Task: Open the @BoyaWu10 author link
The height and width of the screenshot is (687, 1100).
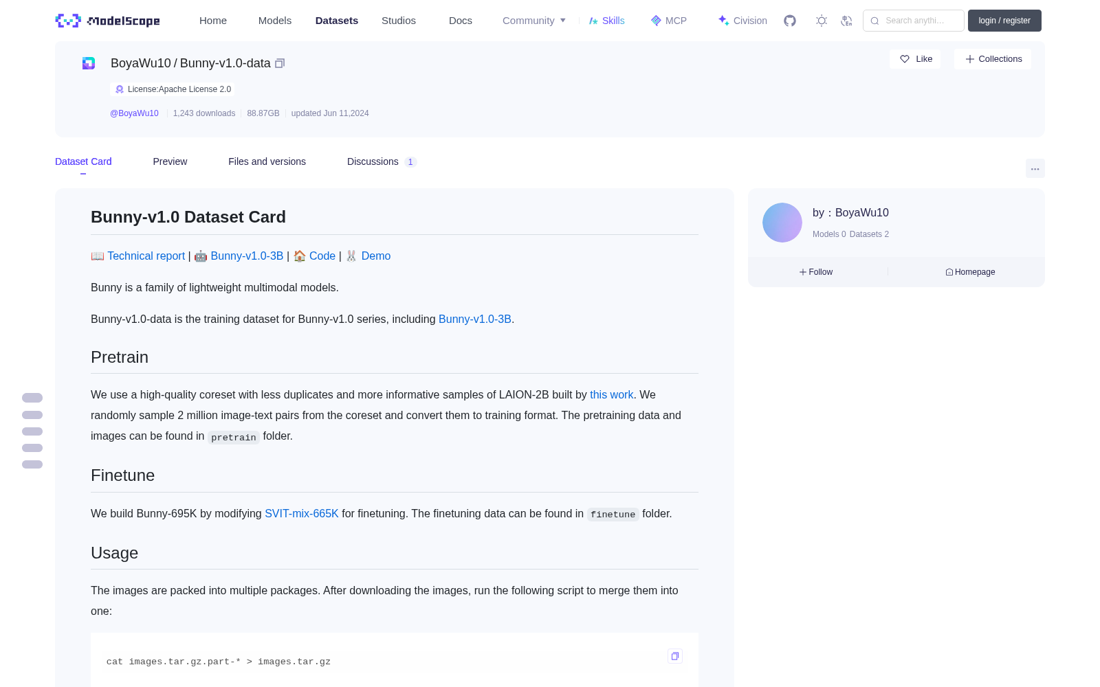Action: point(134,113)
